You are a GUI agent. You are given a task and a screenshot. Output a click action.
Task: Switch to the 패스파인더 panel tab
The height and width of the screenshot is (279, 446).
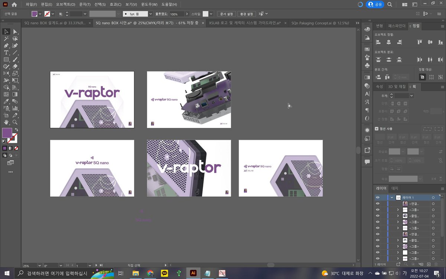click(397, 26)
